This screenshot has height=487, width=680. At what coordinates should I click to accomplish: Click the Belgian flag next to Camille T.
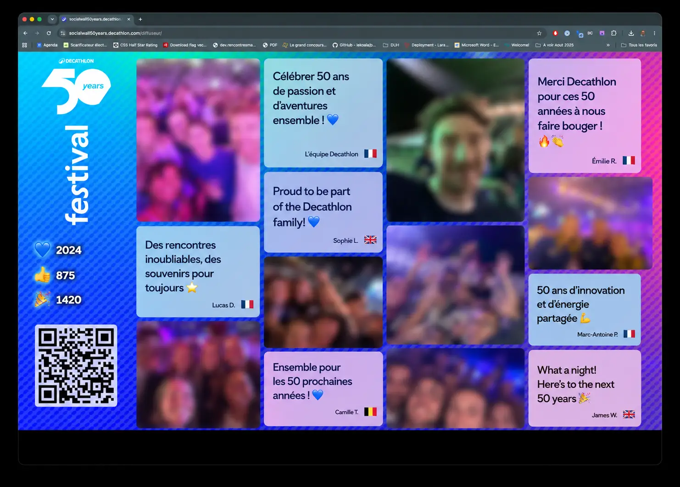point(370,412)
